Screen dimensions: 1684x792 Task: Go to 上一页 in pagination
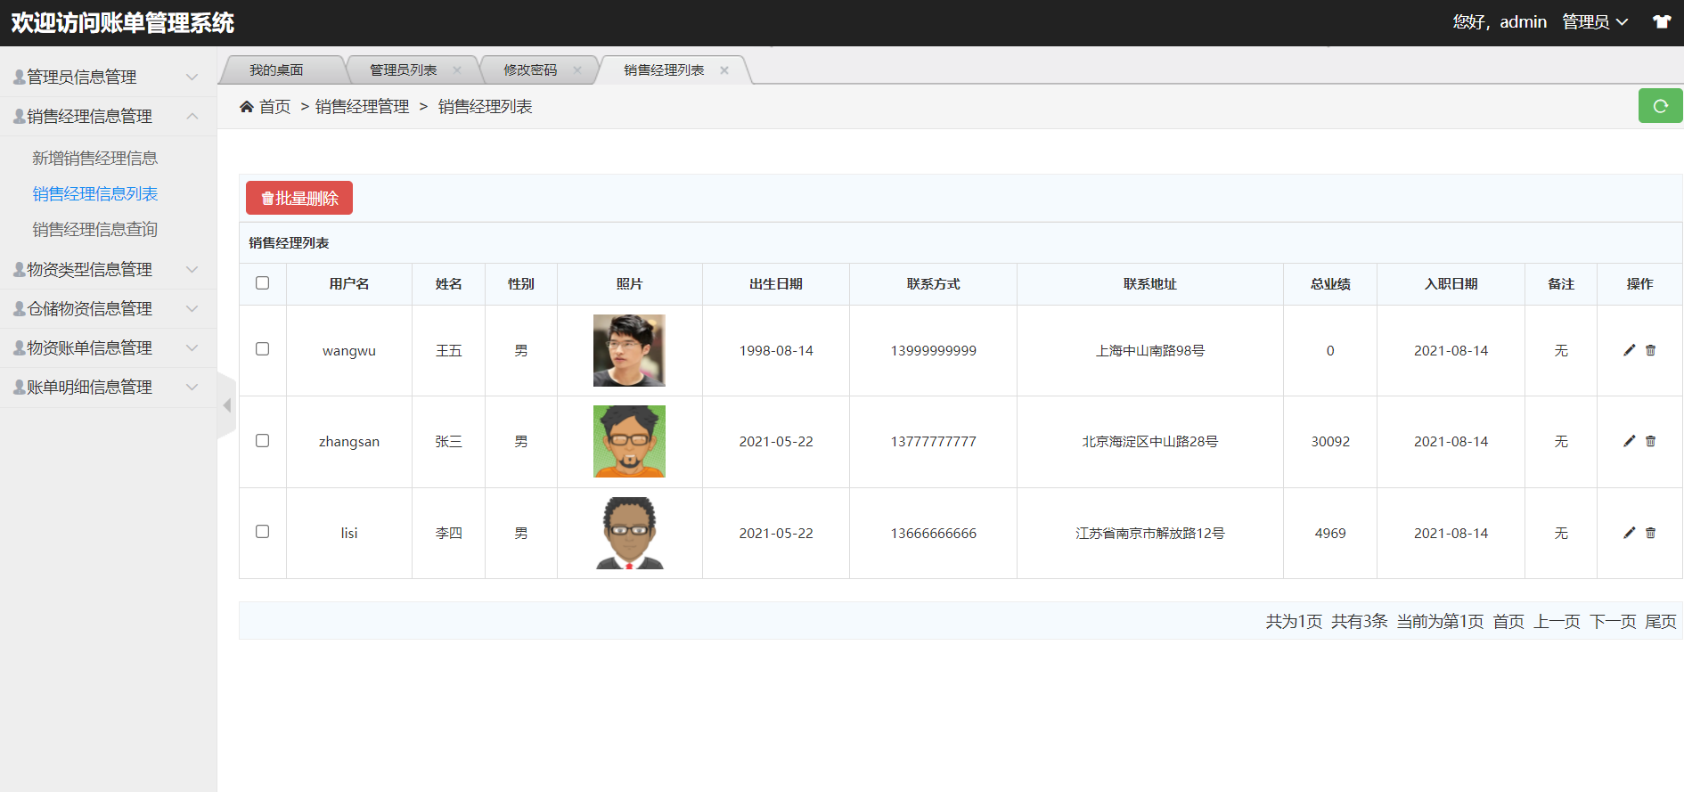(1557, 621)
